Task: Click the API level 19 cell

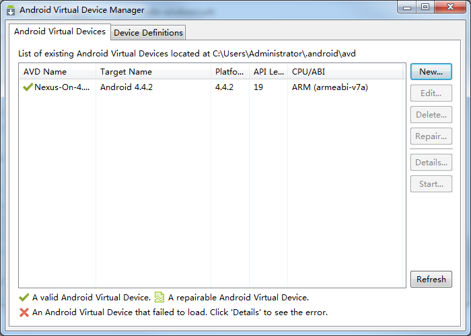Action: [258, 87]
